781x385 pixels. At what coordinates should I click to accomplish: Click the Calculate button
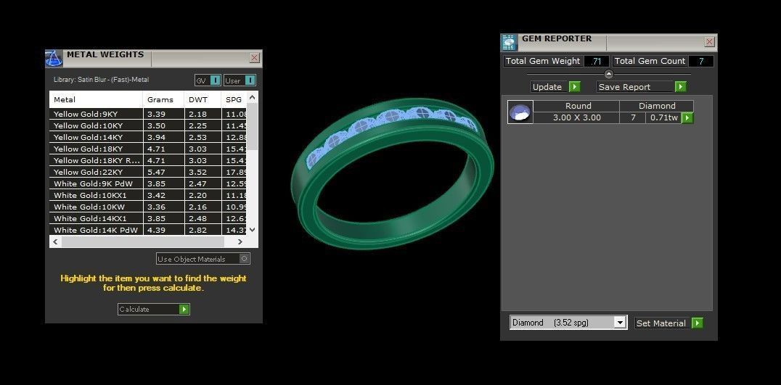click(x=153, y=309)
